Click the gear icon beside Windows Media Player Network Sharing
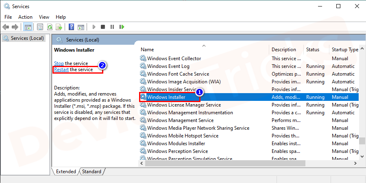 [x=143, y=128]
